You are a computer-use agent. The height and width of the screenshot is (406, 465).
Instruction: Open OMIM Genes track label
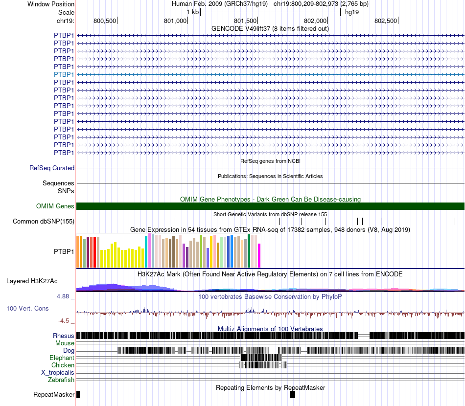55,206
